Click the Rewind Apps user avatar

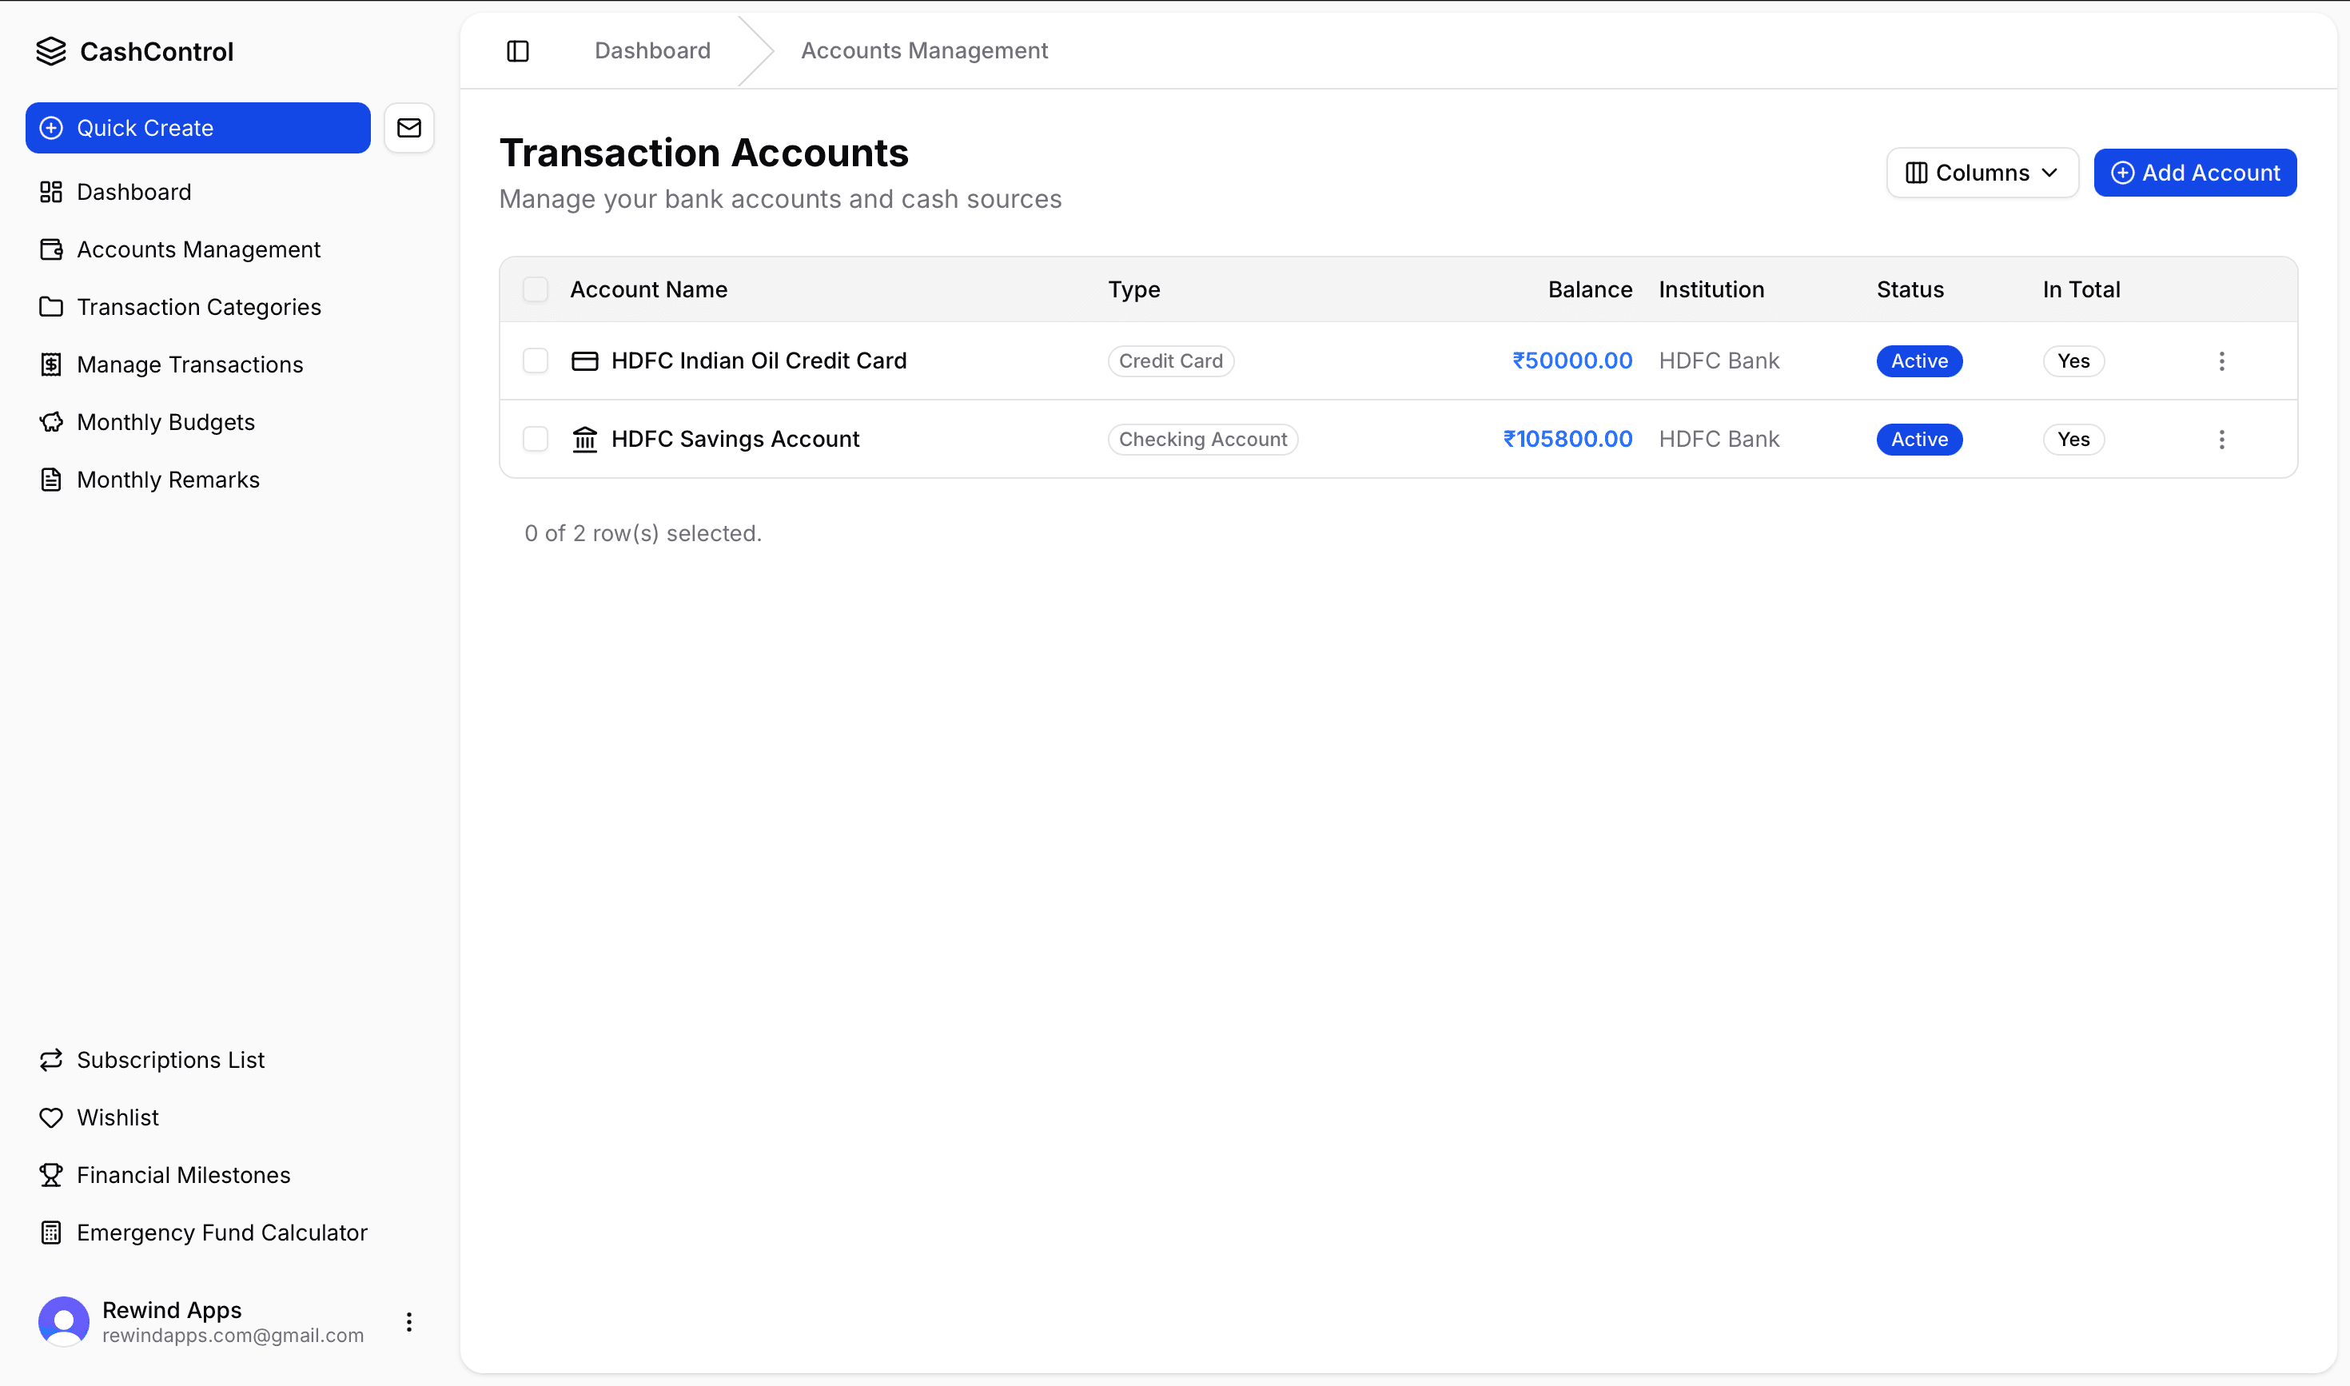[x=63, y=1320]
